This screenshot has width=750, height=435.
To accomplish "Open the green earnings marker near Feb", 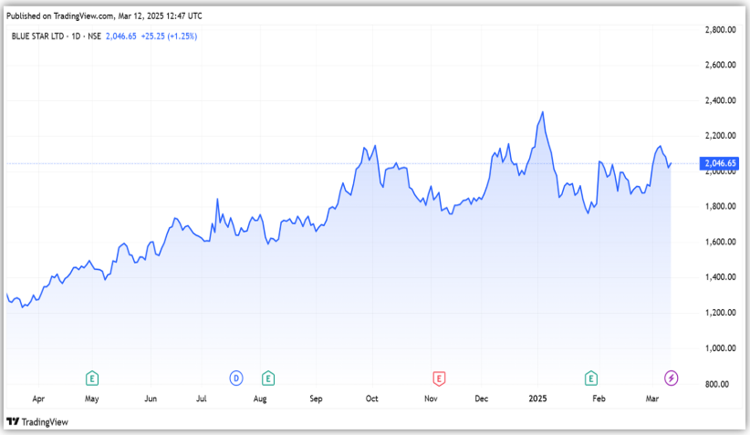I will (x=591, y=378).
